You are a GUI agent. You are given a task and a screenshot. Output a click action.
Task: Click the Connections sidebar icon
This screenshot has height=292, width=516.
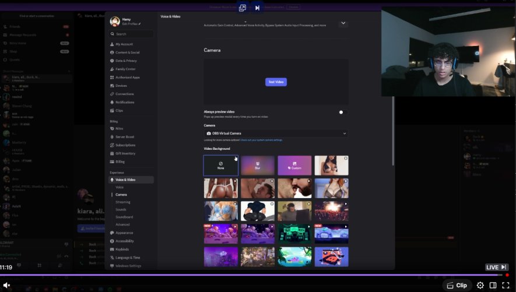pyautogui.click(x=112, y=94)
